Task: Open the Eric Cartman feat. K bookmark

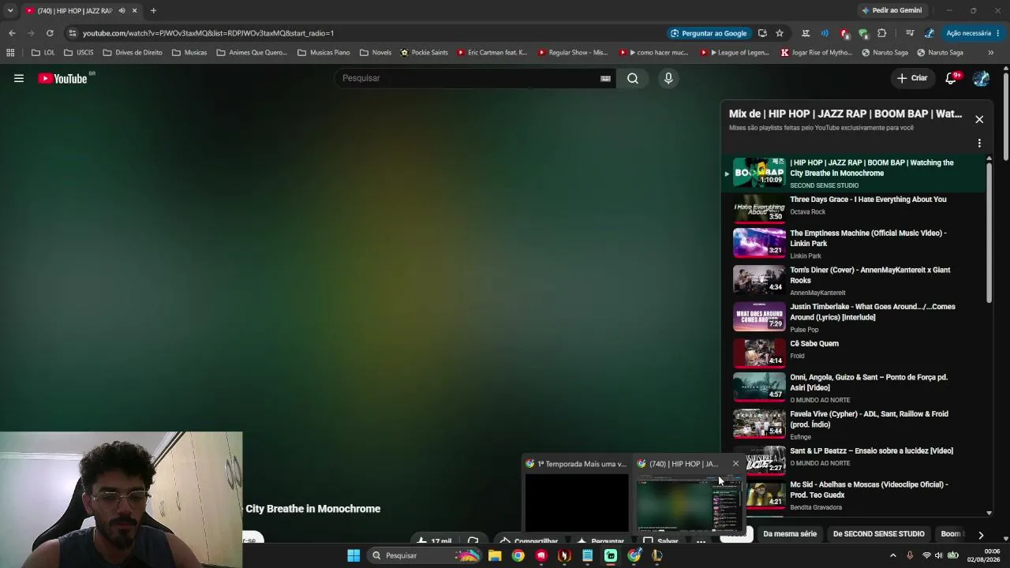Action: pyautogui.click(x=492, y=53)
